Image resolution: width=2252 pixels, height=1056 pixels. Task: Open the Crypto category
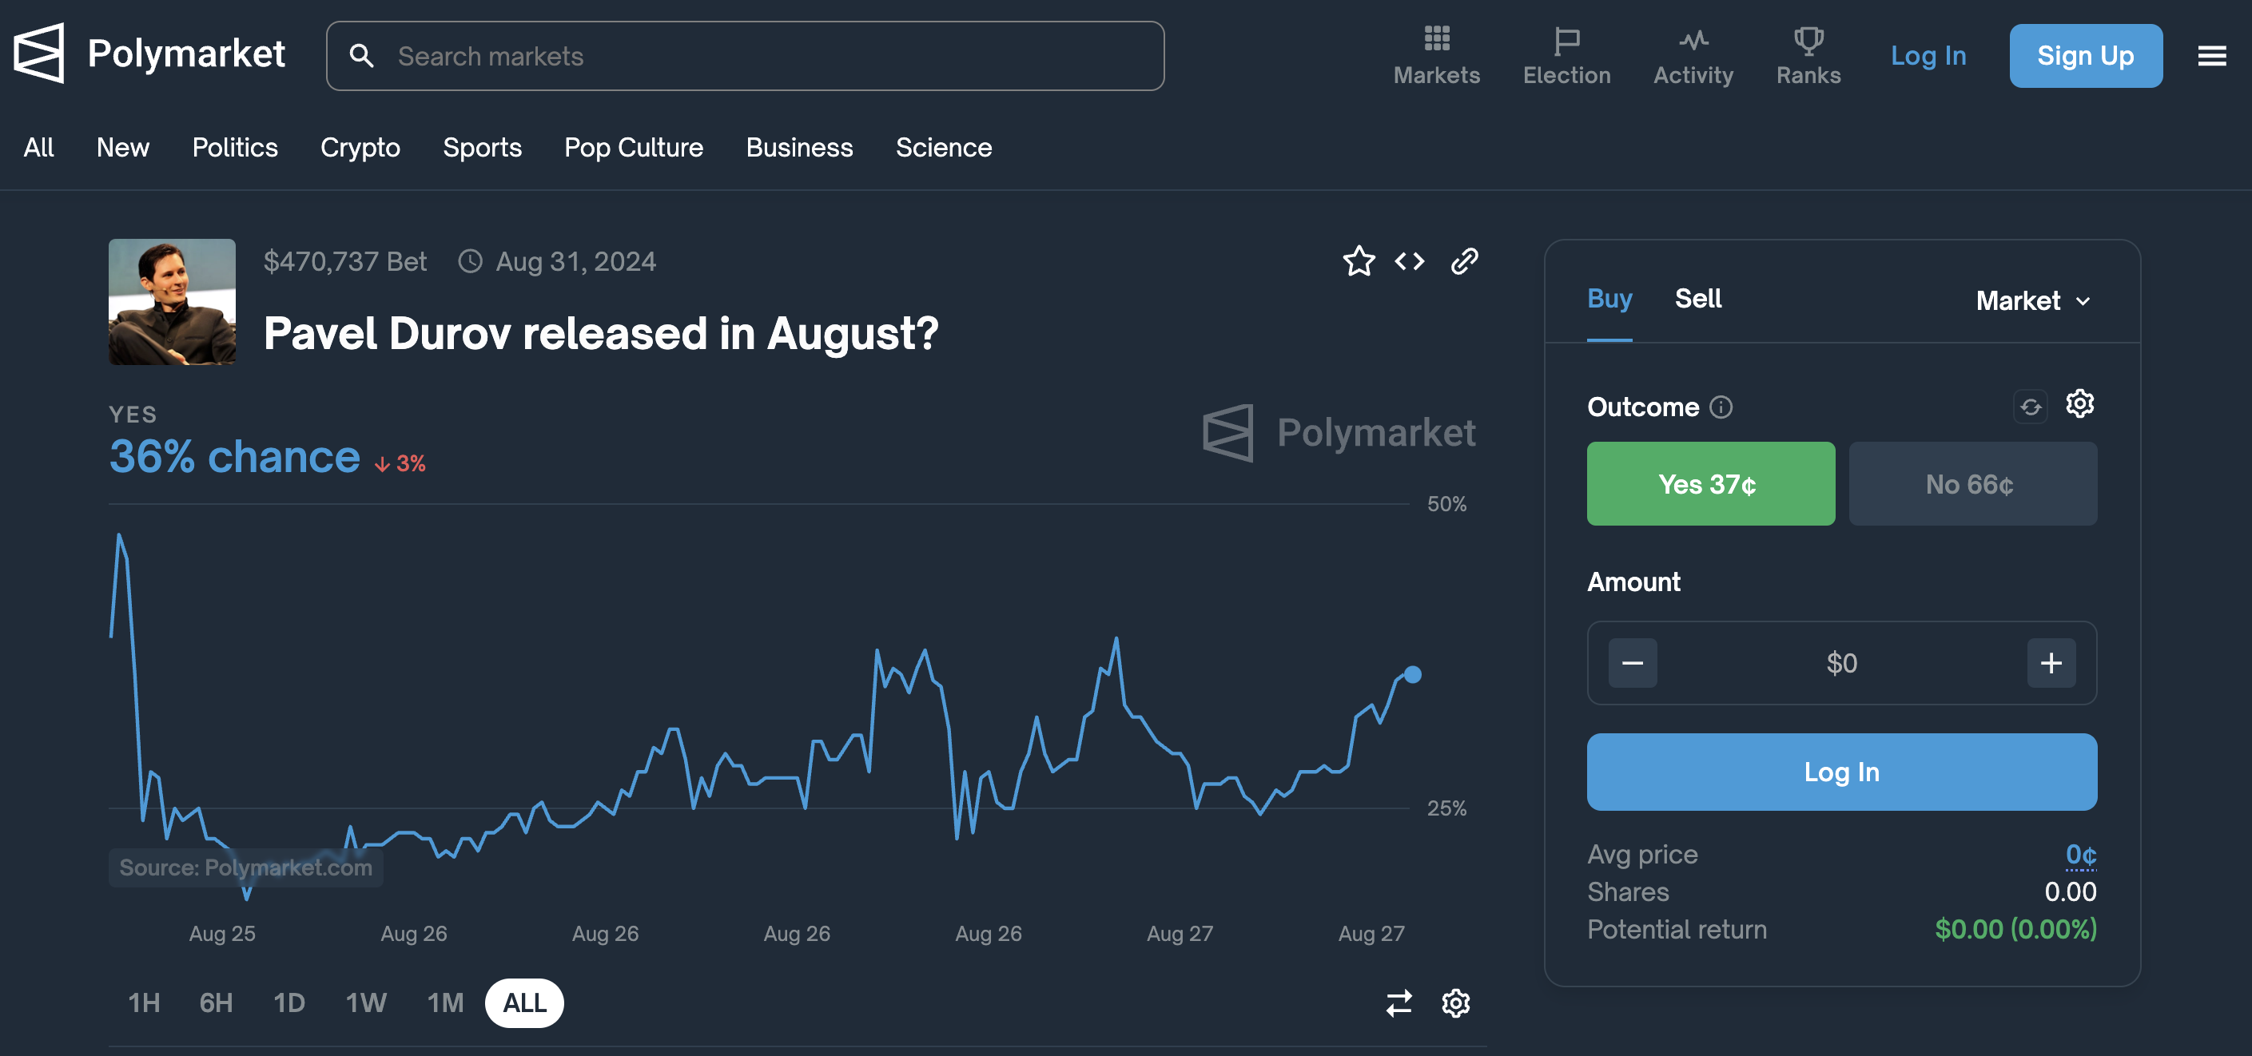[360, 148]
